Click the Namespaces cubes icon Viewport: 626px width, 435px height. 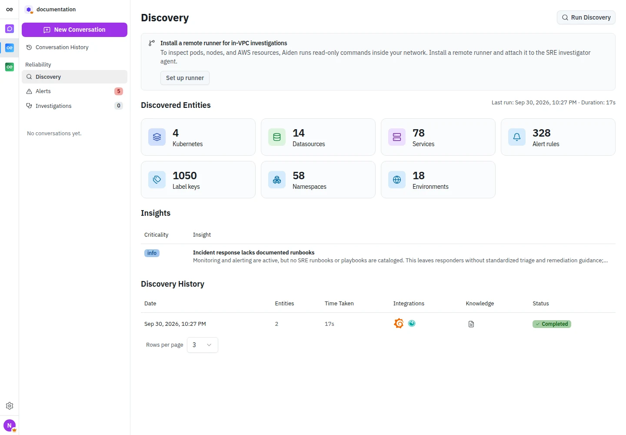coord(277,180)
